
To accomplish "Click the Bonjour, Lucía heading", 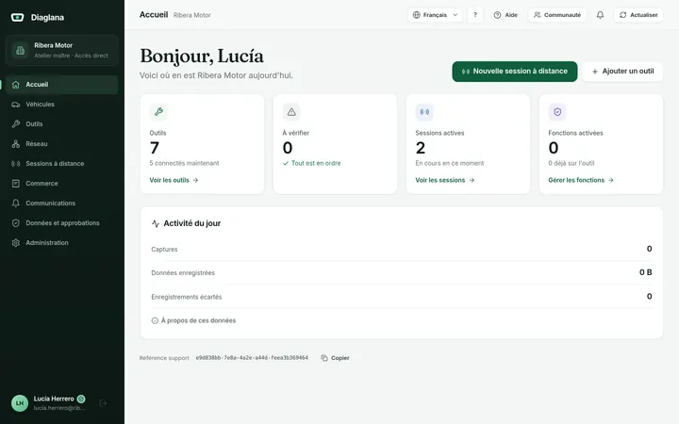I will point(202,57).
